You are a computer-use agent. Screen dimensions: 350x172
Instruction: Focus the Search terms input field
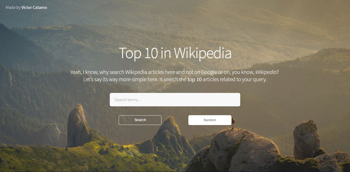click(x=175, y=100)
